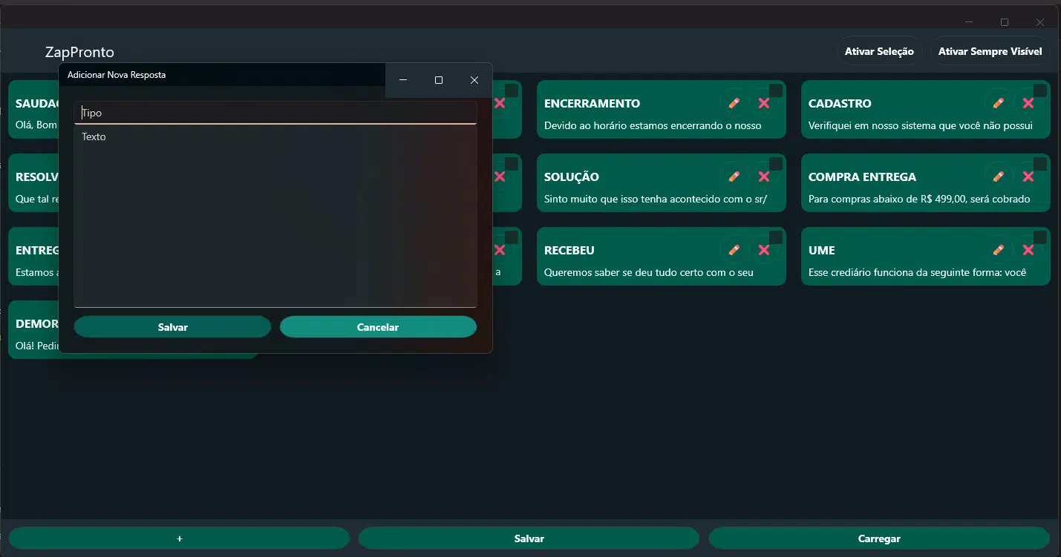Click the delete X on the UME card
The height and width of the screenshot is (557, 1061).
(x=1028, y=250)
